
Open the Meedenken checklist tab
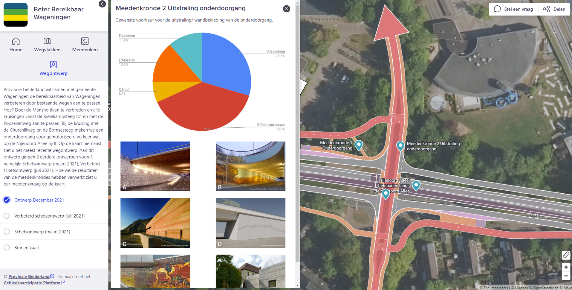coord(85,44)
